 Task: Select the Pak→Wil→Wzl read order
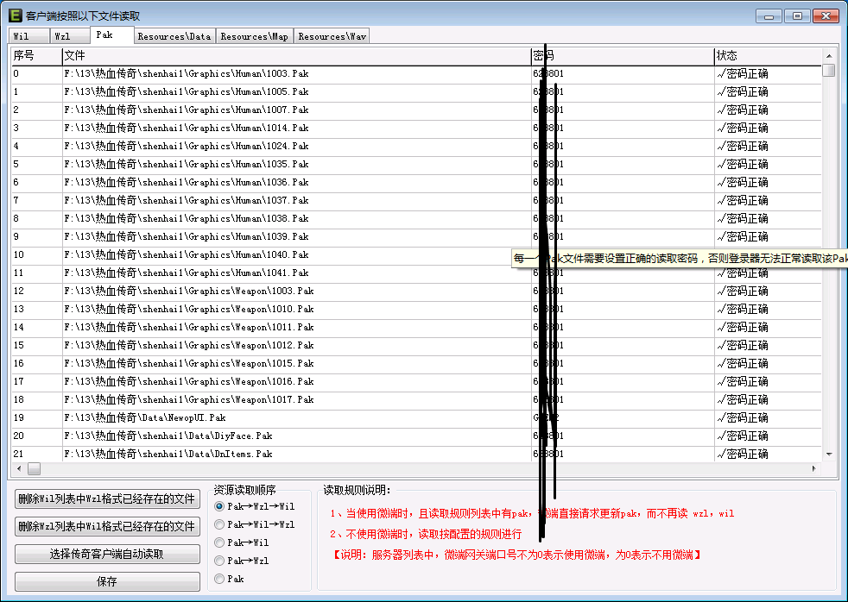219,524
